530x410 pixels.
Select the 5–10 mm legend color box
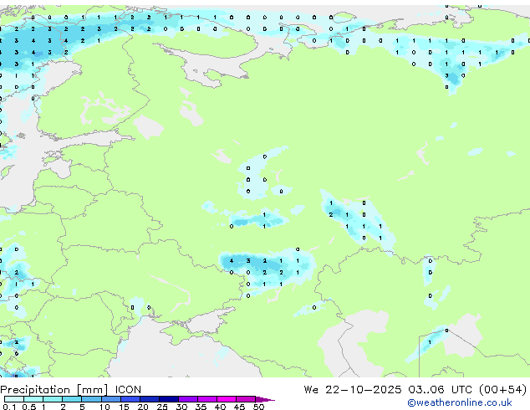click(x=91, y=399)
